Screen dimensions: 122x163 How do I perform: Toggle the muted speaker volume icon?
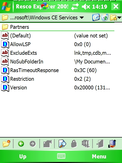pyautogui.click(x=86, y=7)
